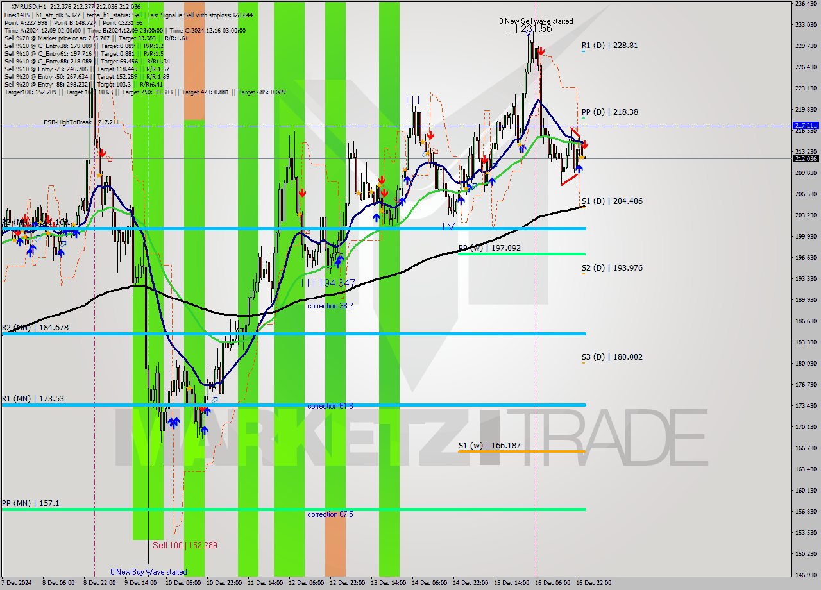
Task: Click the '0 New Sell wave started' annotation
Action: [x=536, y=21]
